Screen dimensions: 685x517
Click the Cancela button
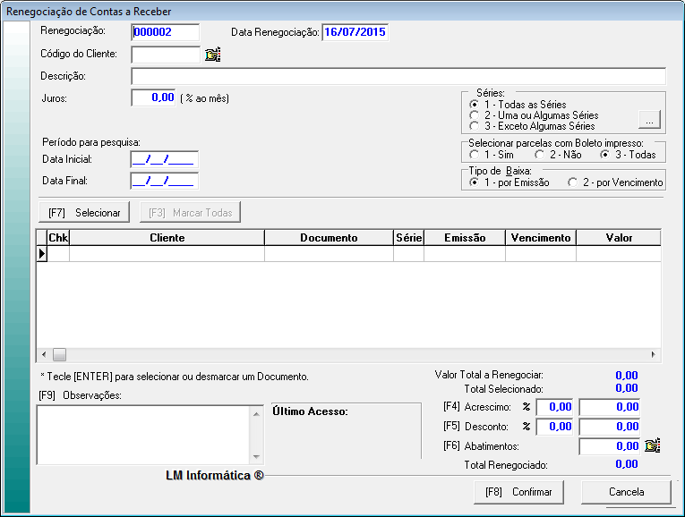tap(626, 492)
